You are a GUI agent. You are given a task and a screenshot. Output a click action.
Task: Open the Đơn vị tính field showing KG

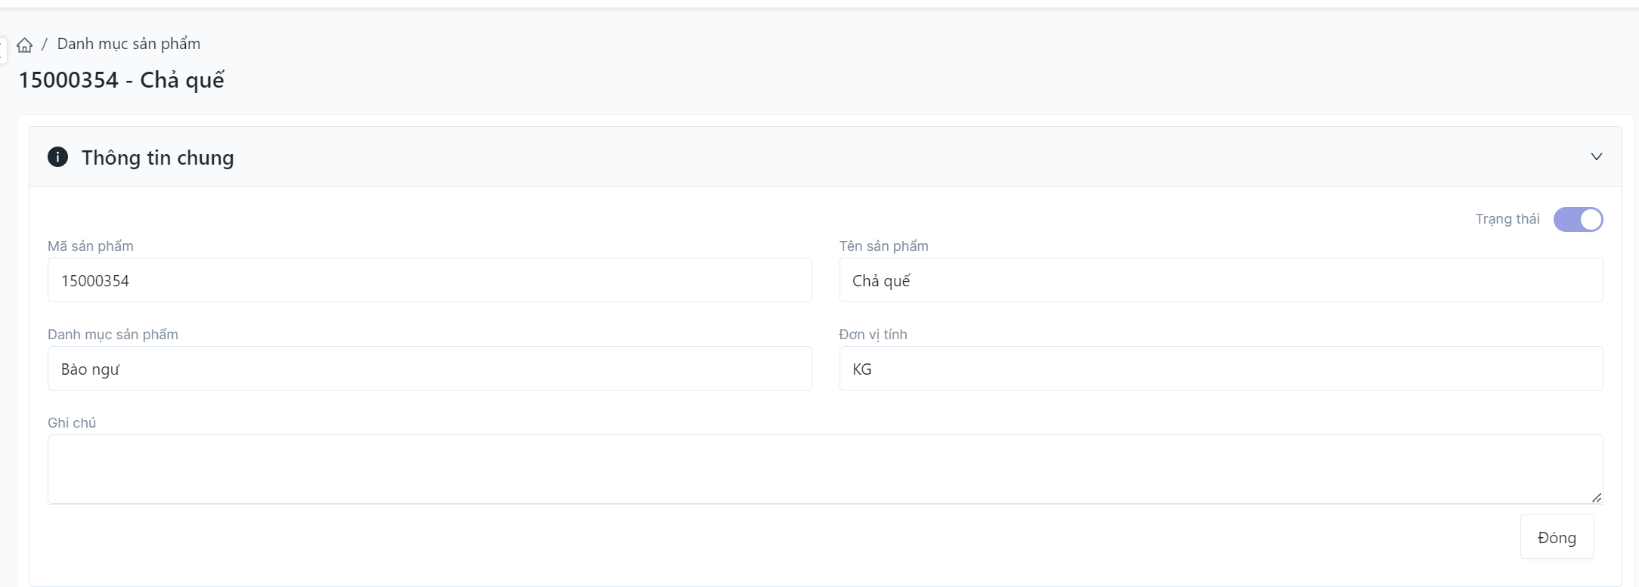pyautogui.click(x=1220, y=369)
